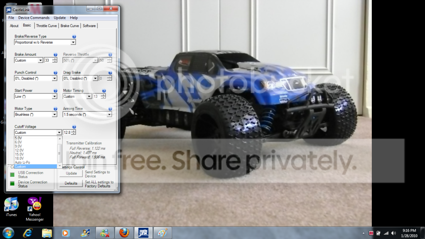This screenshot has width=425, height=239.
Task: Launch Windows Media Player from taskbar
Action: [66, 233]
